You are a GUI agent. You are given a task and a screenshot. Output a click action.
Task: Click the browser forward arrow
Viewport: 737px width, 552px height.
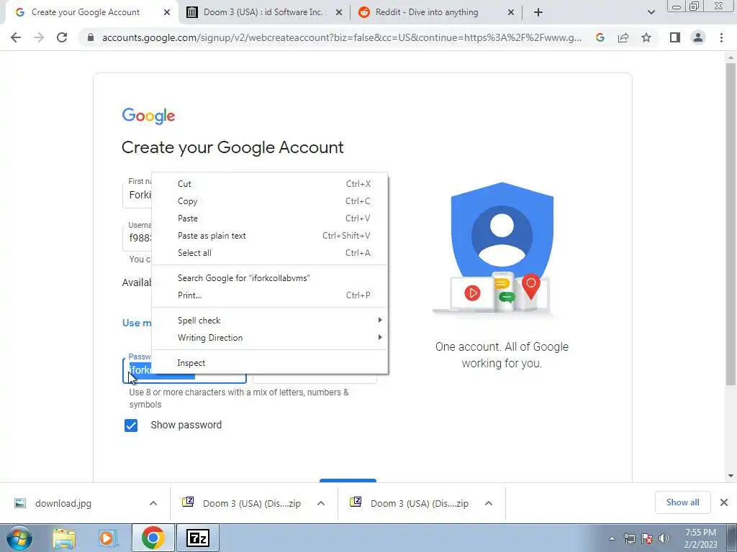tap(39, 37)
